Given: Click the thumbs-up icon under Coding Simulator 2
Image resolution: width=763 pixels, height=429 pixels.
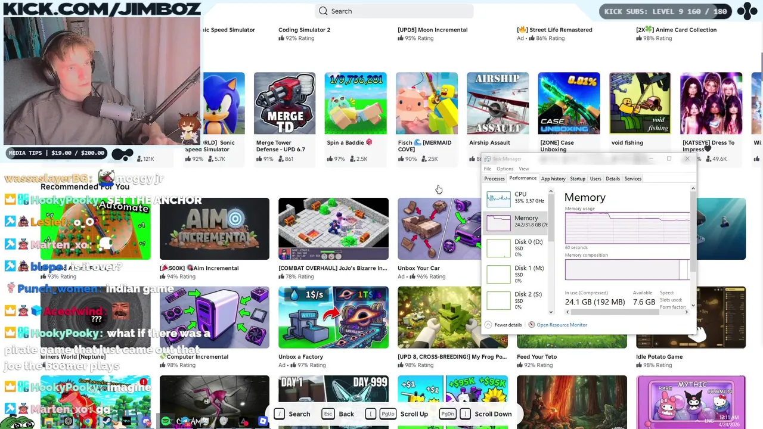Looking at the screenshot, I should click(281, 38).
